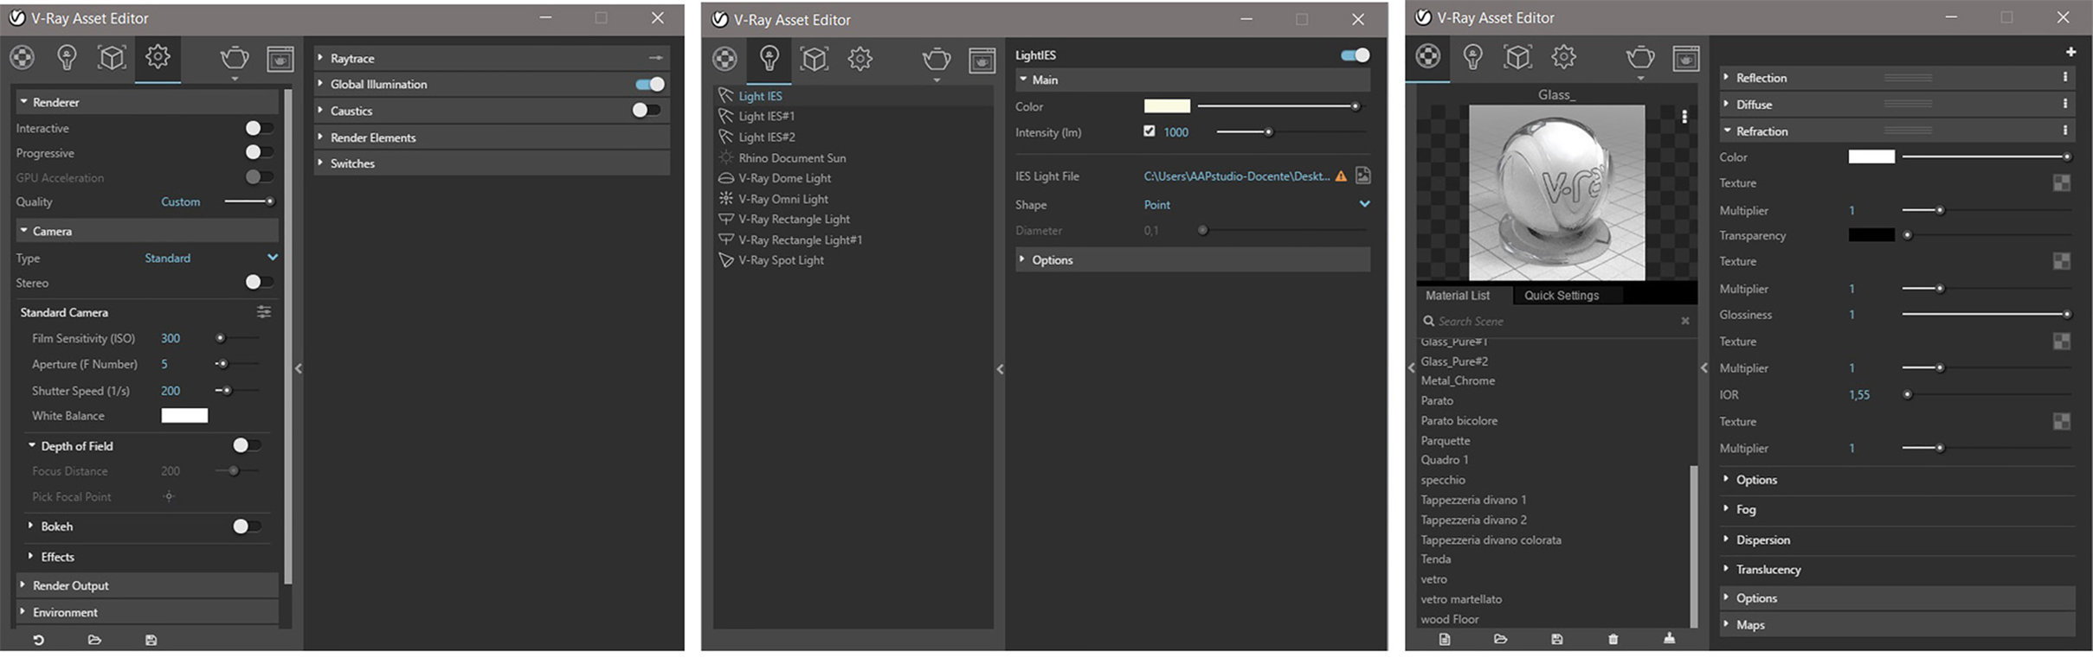Screen dimensions: 2093x664
Task: Open Materials icon in the middle editor window
Action: [724, 59]
